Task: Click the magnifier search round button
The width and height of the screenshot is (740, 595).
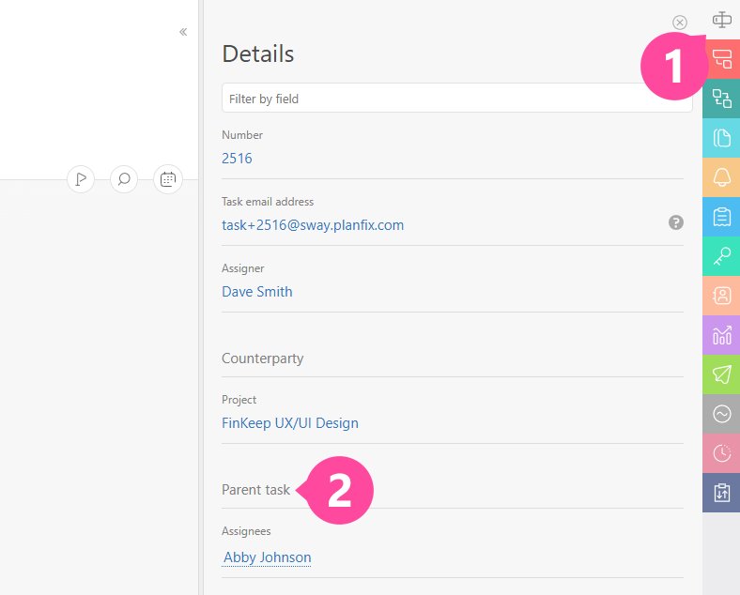Action: 124,178
